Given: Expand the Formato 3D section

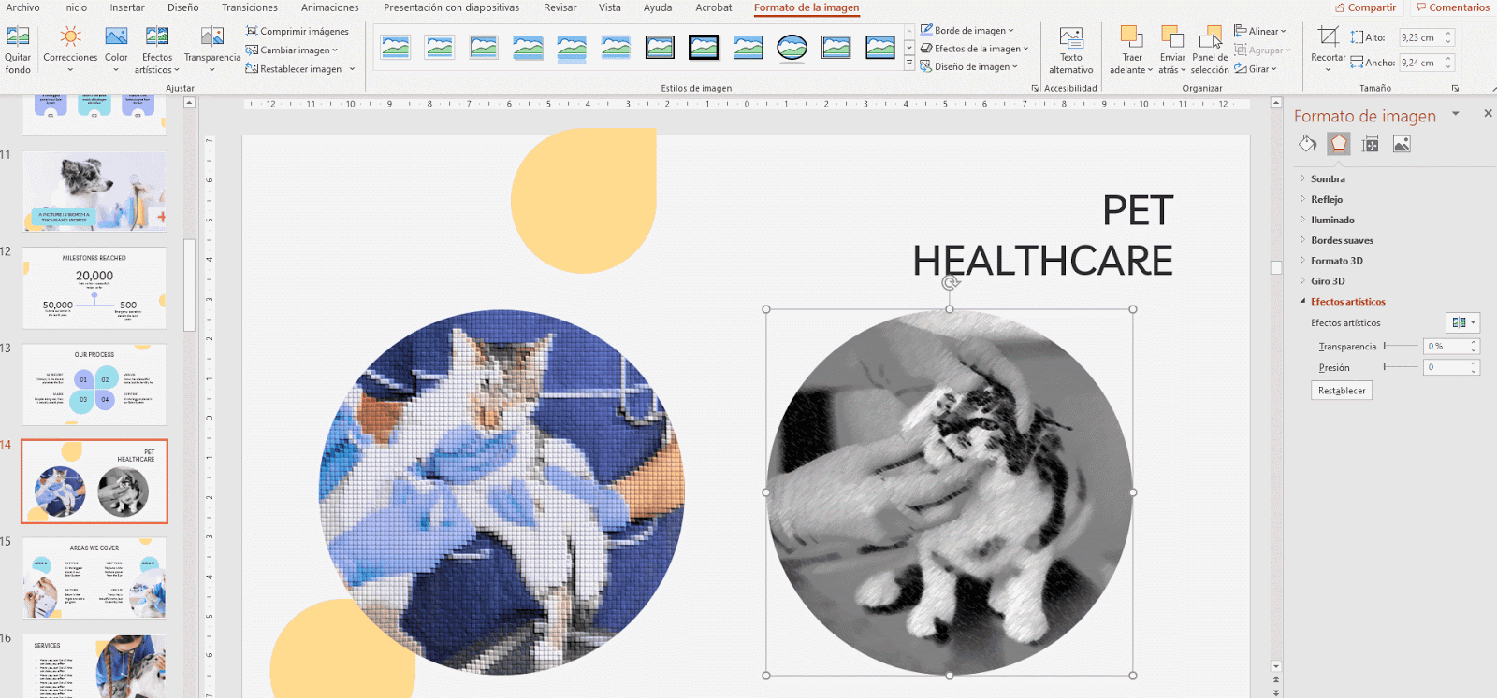Looking at the screenshot, I should point(1336,261).
